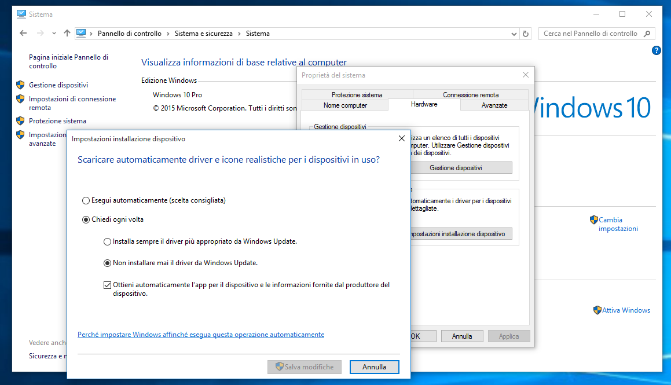671x385 pixels.
Task: Click Pannello di controllo breadcrumb
Action: tap(130, 34)
